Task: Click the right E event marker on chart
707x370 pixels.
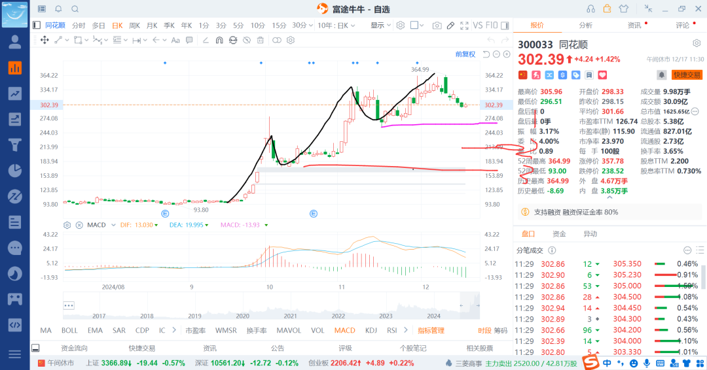Action: [314, 214]
